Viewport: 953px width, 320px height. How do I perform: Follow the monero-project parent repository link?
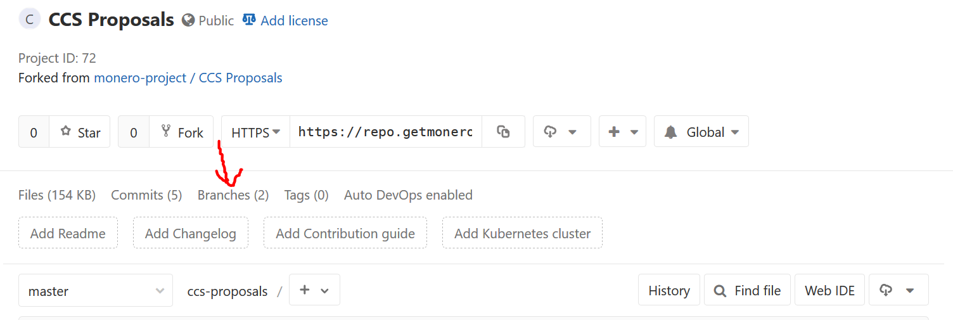[x=140, y=78]
